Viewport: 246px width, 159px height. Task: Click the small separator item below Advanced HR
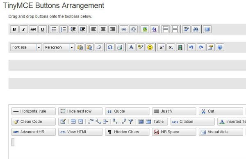[x=13, y=142]
